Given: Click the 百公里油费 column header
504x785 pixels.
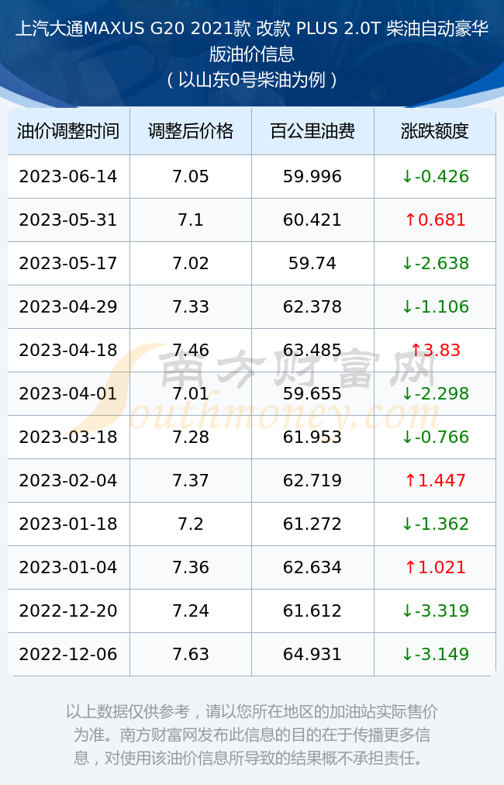Looking at the screenshot, I should (312, 131).
